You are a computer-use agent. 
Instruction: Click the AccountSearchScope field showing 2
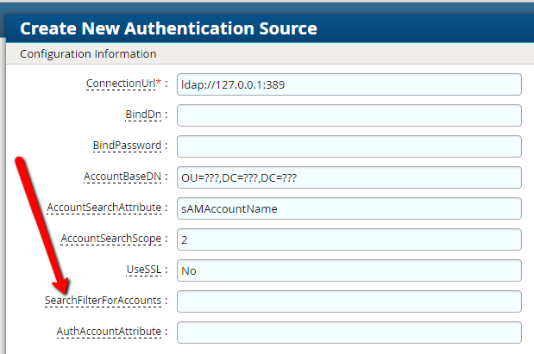pyautogui.click(x=349, y=239)
